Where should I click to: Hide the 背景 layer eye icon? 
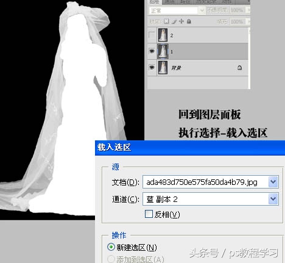152,67
